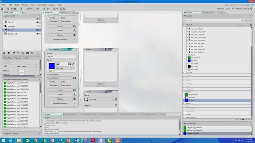Screen dimensions: 255x143
Task: Open obj_solid parent dropdown
Action: tap(112, 99)
